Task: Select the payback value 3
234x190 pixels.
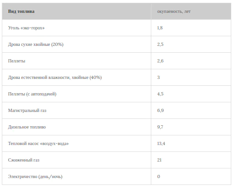Action: pos(159,78)
